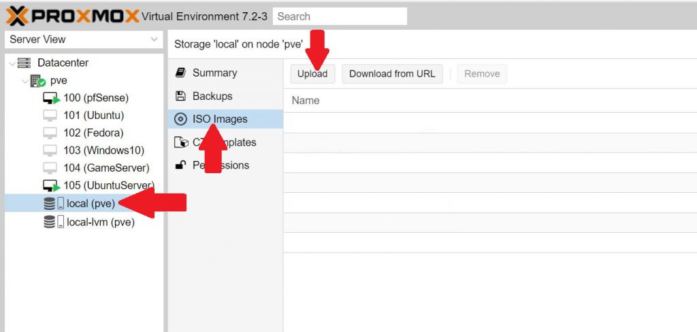Click the CT Templates cube icon
This screenshot has width=697, height=332.
click(181, 143)
